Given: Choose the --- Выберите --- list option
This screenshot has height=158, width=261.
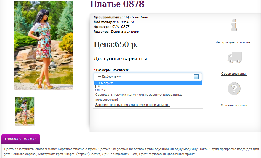Looking at the screenshot, I should (x=148, y=83).
